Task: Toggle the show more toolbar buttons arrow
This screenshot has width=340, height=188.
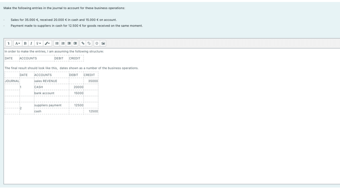Action: [x=8, y=43]
